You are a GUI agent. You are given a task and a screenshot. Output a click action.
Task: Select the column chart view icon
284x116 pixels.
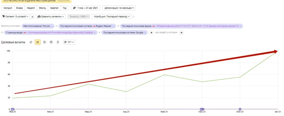[51, 42]
